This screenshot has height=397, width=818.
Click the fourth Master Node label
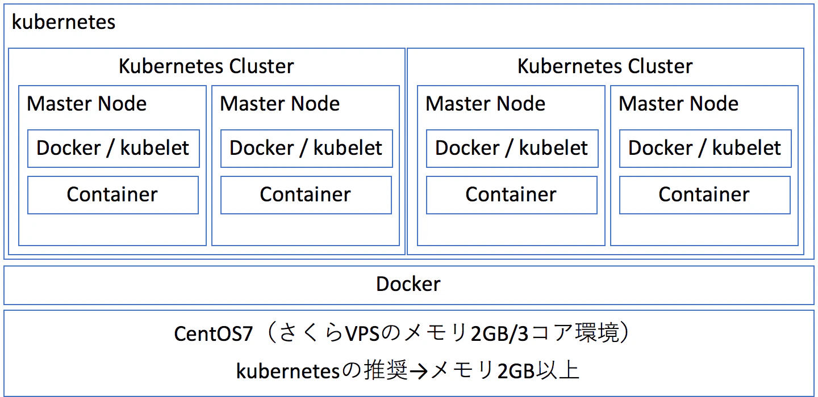679,104
